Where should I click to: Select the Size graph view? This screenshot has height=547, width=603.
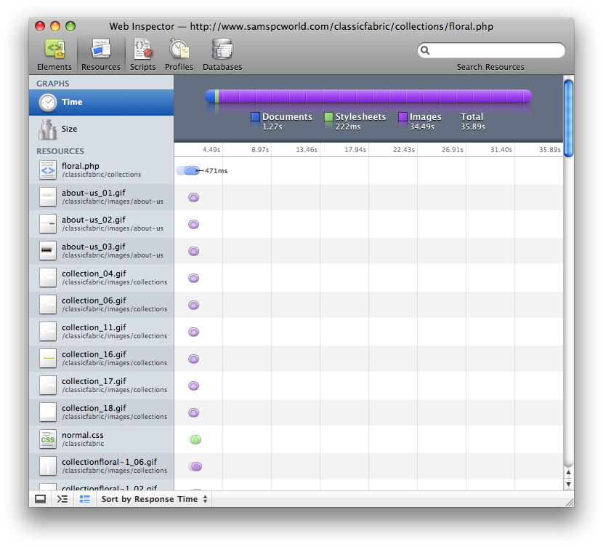pos(102,129)
